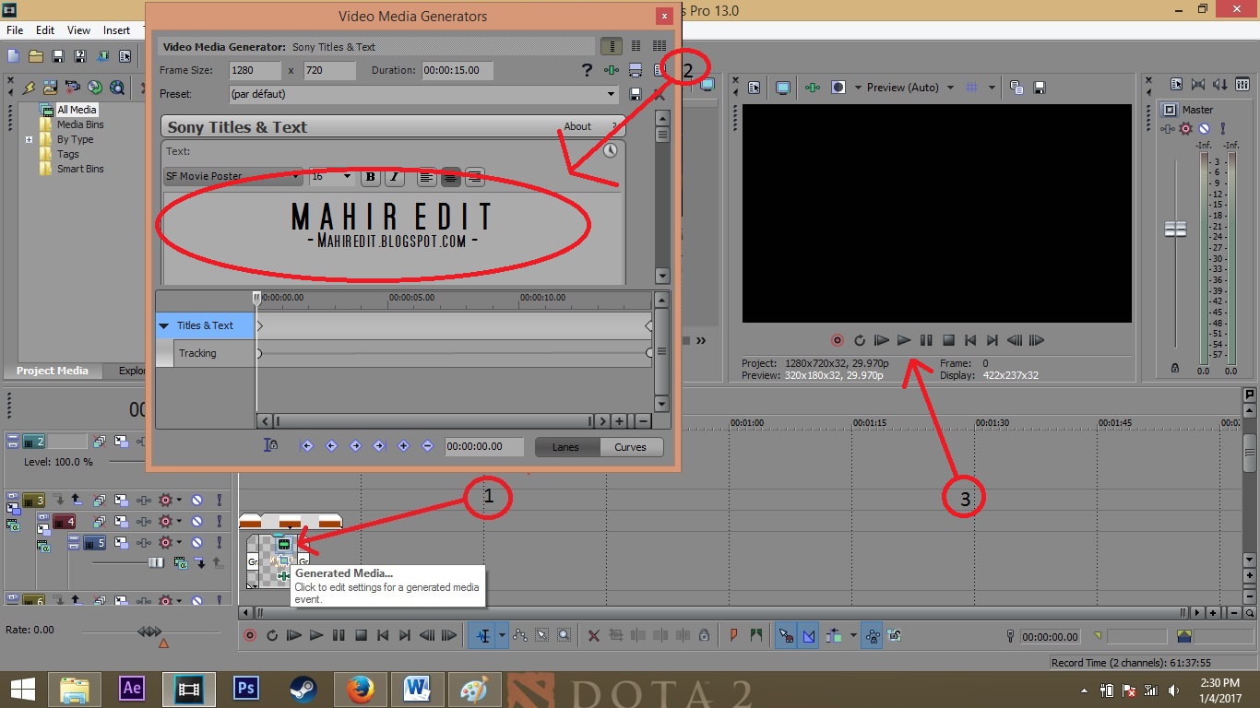Toggle sync cursor lock in keyframe controls

point(270,445)
